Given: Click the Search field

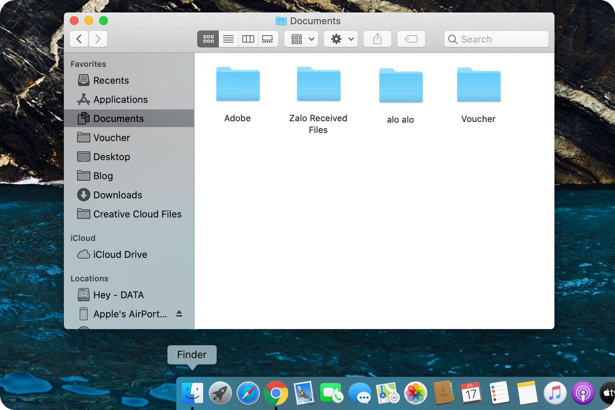Looking at the screenshot, I should (x=496, y=39).
